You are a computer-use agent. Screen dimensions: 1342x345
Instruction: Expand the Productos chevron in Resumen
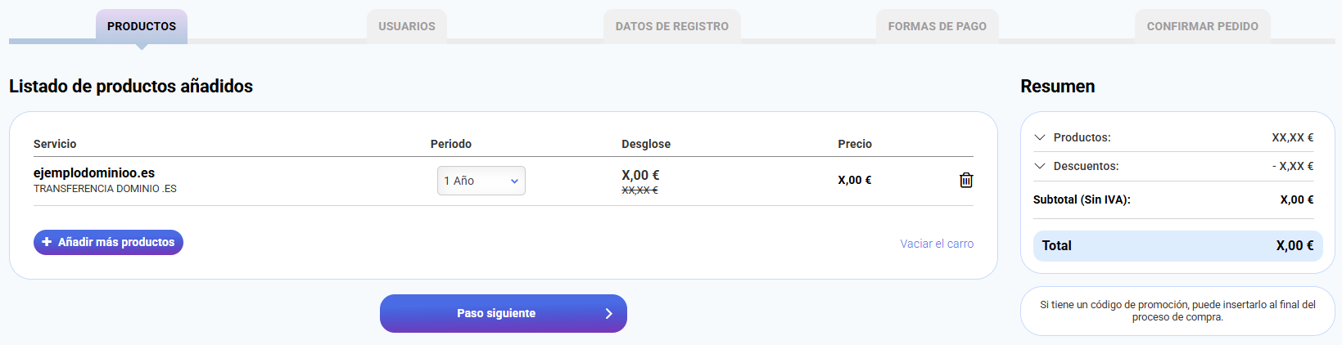tap(1040, 137)
